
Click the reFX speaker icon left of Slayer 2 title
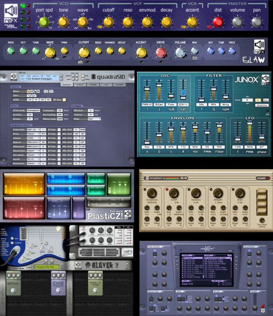click(78, 265)
